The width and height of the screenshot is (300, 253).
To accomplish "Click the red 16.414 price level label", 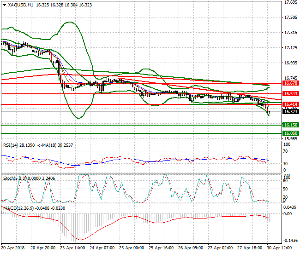I will [x=289, y=104].
